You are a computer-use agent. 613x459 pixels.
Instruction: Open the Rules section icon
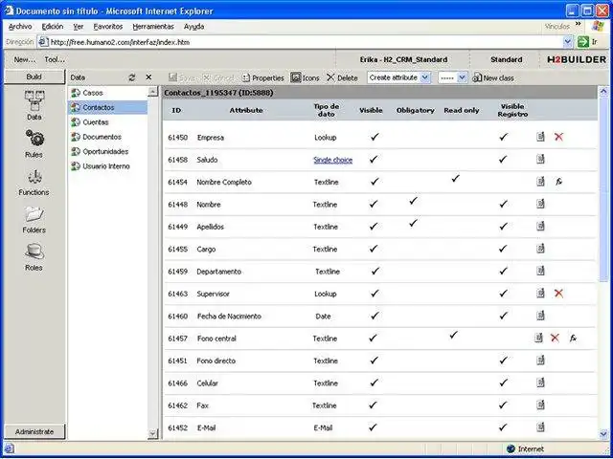click(x=34, y=140)
